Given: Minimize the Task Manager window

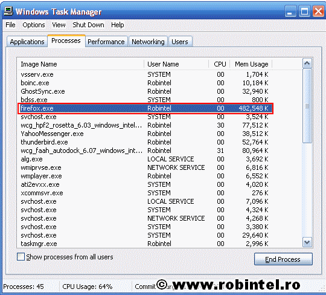Looking at the screenshot, I should pyautogui.click(x=290, y=11).
